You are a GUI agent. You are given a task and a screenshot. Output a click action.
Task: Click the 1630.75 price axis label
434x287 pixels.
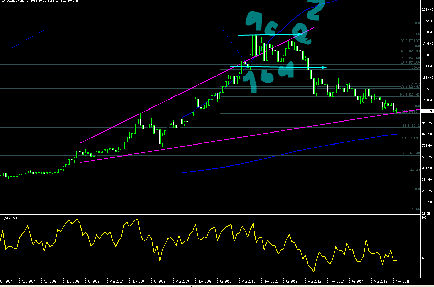click(428, 55)
